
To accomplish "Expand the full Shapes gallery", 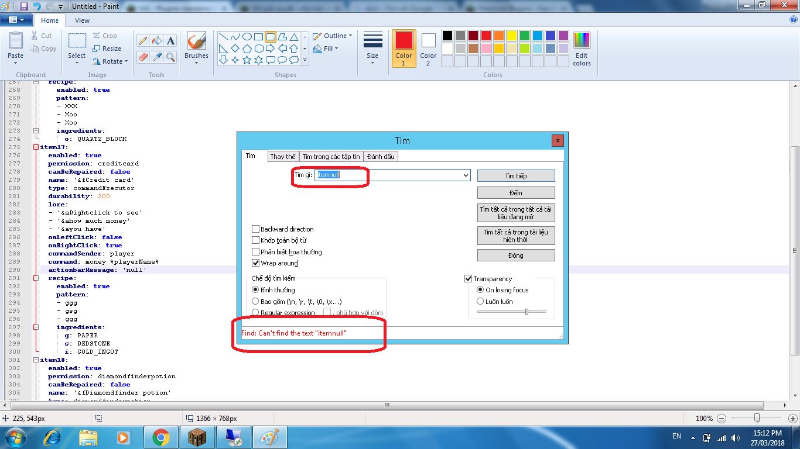I will [x=305, y=60].
